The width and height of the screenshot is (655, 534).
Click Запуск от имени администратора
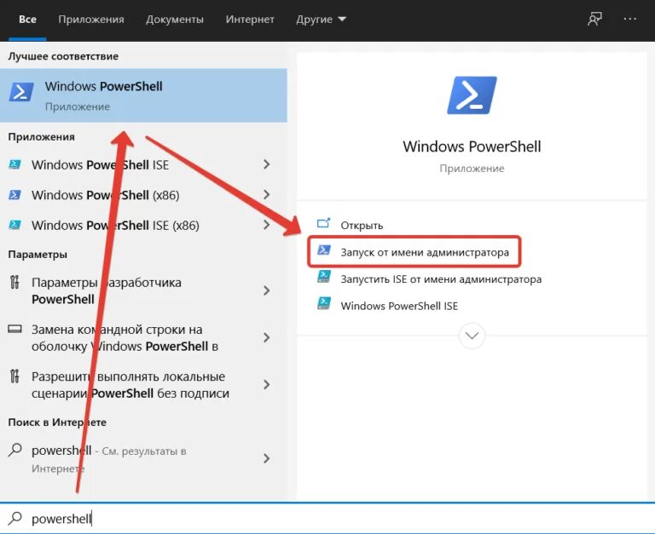click(x=425, y=252)
